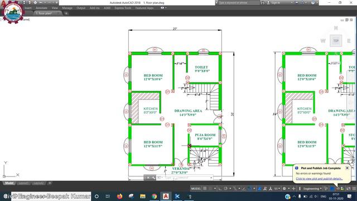Switch to the Layout1 tab
This screenshot has width=357, height=201.
[23, 183]
